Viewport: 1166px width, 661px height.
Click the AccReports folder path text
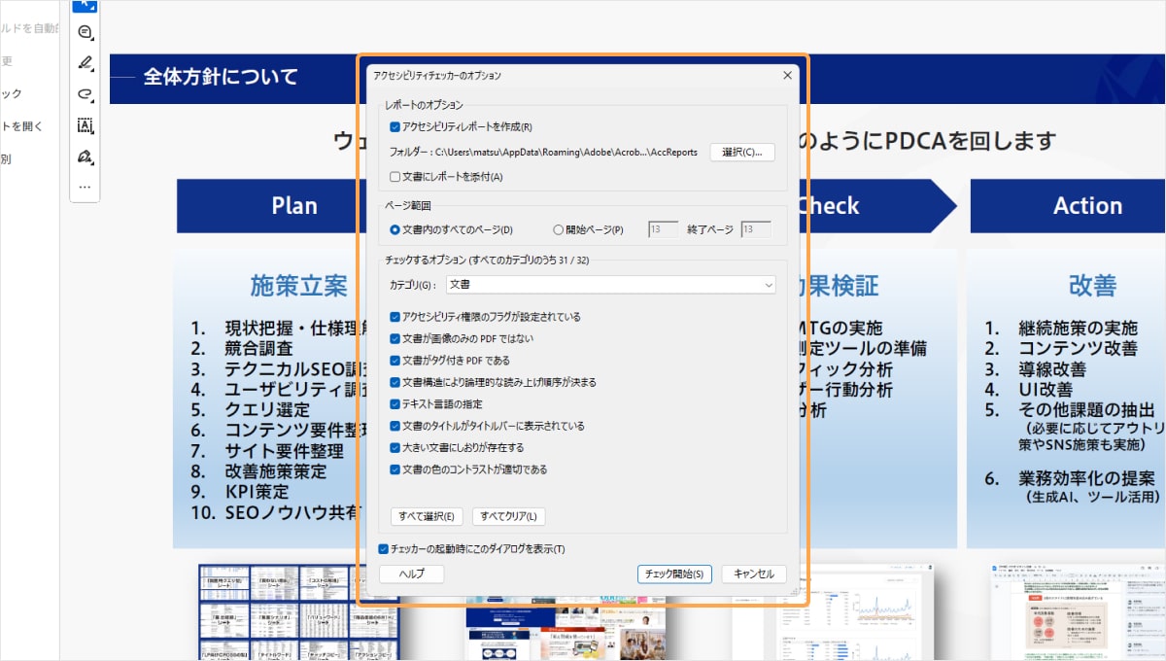[x=566, y=153]
